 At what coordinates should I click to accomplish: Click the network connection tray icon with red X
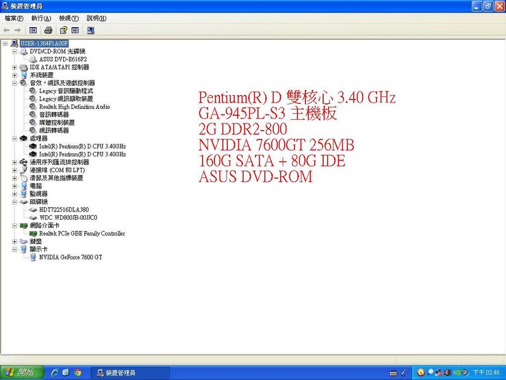click(438, 372)
